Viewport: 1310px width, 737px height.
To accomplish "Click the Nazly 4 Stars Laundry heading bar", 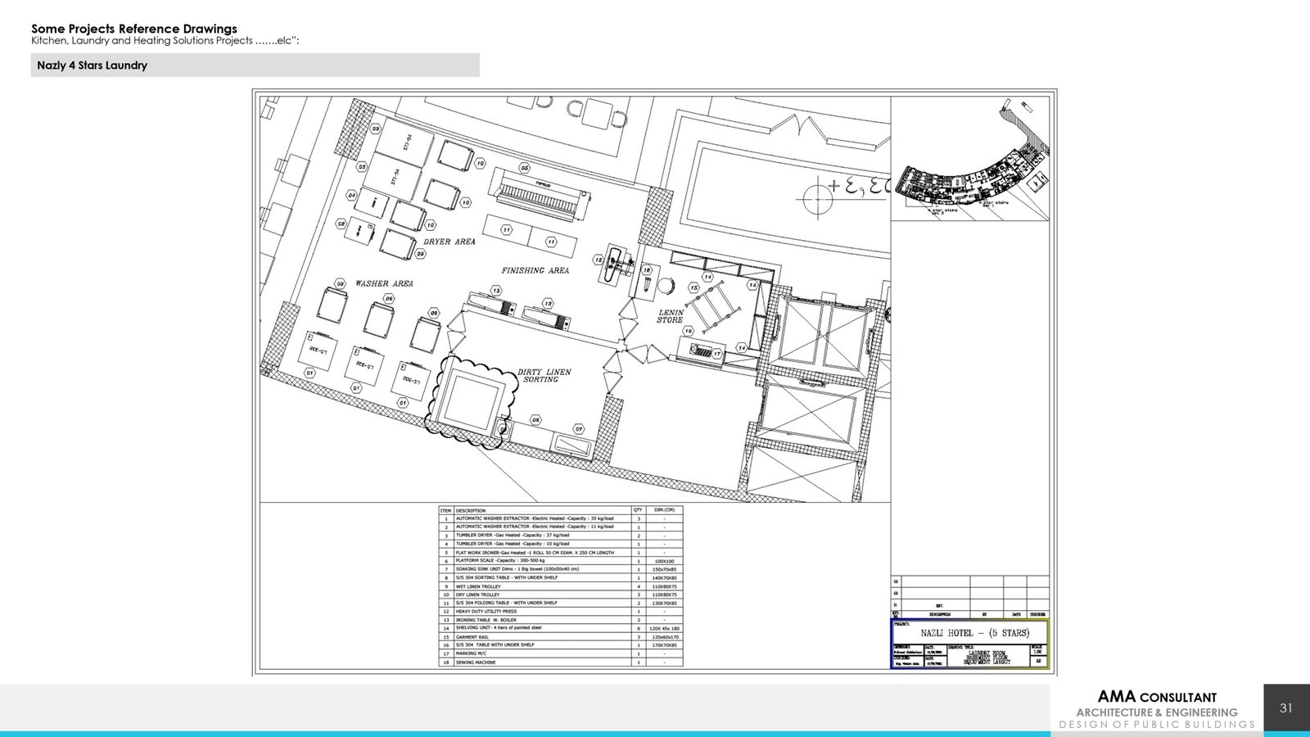I will 255,66.
